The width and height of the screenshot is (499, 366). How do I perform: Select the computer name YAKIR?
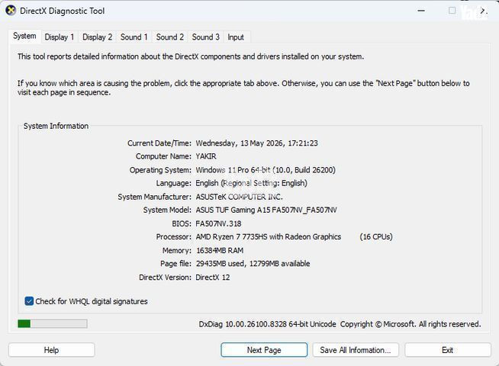[206, 156]
